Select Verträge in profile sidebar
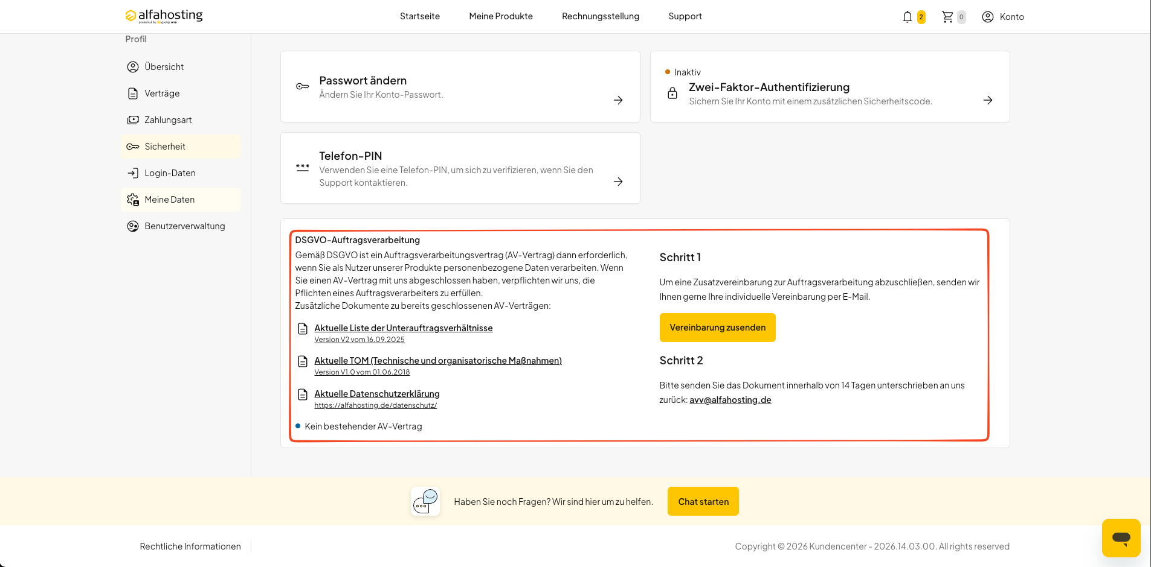1151x567 pixels. click(181, 93)
